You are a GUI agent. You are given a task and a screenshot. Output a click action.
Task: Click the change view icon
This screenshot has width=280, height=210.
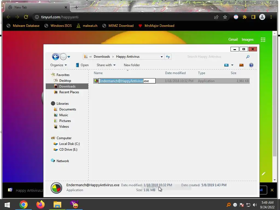(x=226, y=65)
